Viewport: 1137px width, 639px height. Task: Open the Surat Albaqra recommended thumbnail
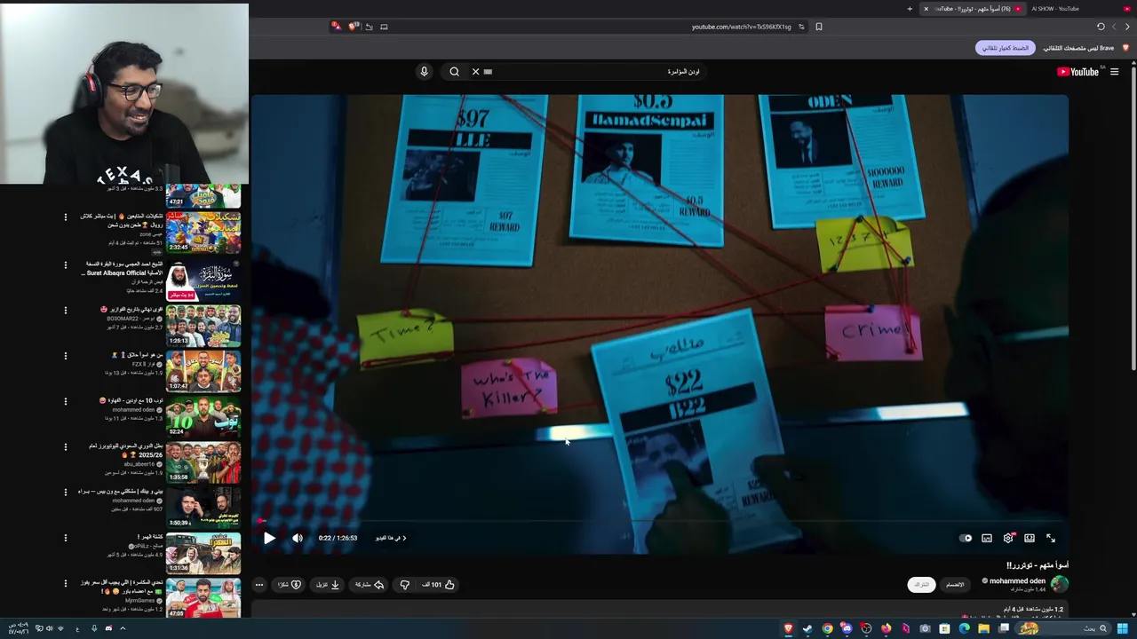pos(203,280)
